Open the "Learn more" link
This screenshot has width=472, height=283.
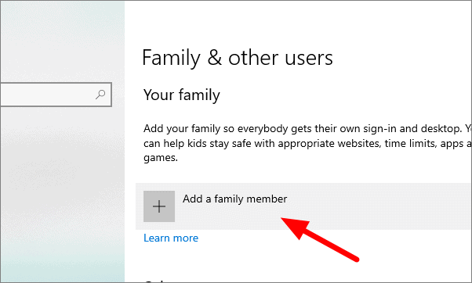coord(171,238)
